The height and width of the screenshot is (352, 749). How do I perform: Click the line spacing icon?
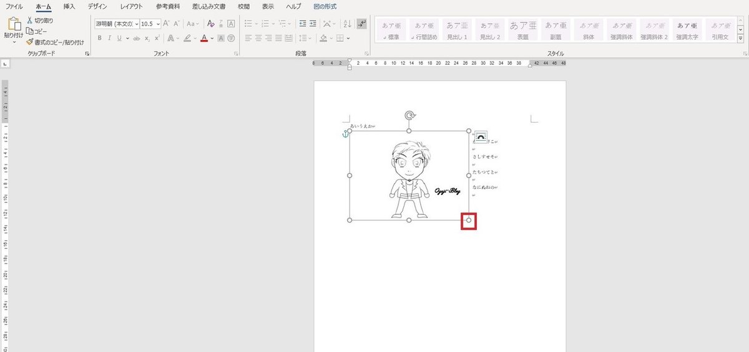click(301, 38)
